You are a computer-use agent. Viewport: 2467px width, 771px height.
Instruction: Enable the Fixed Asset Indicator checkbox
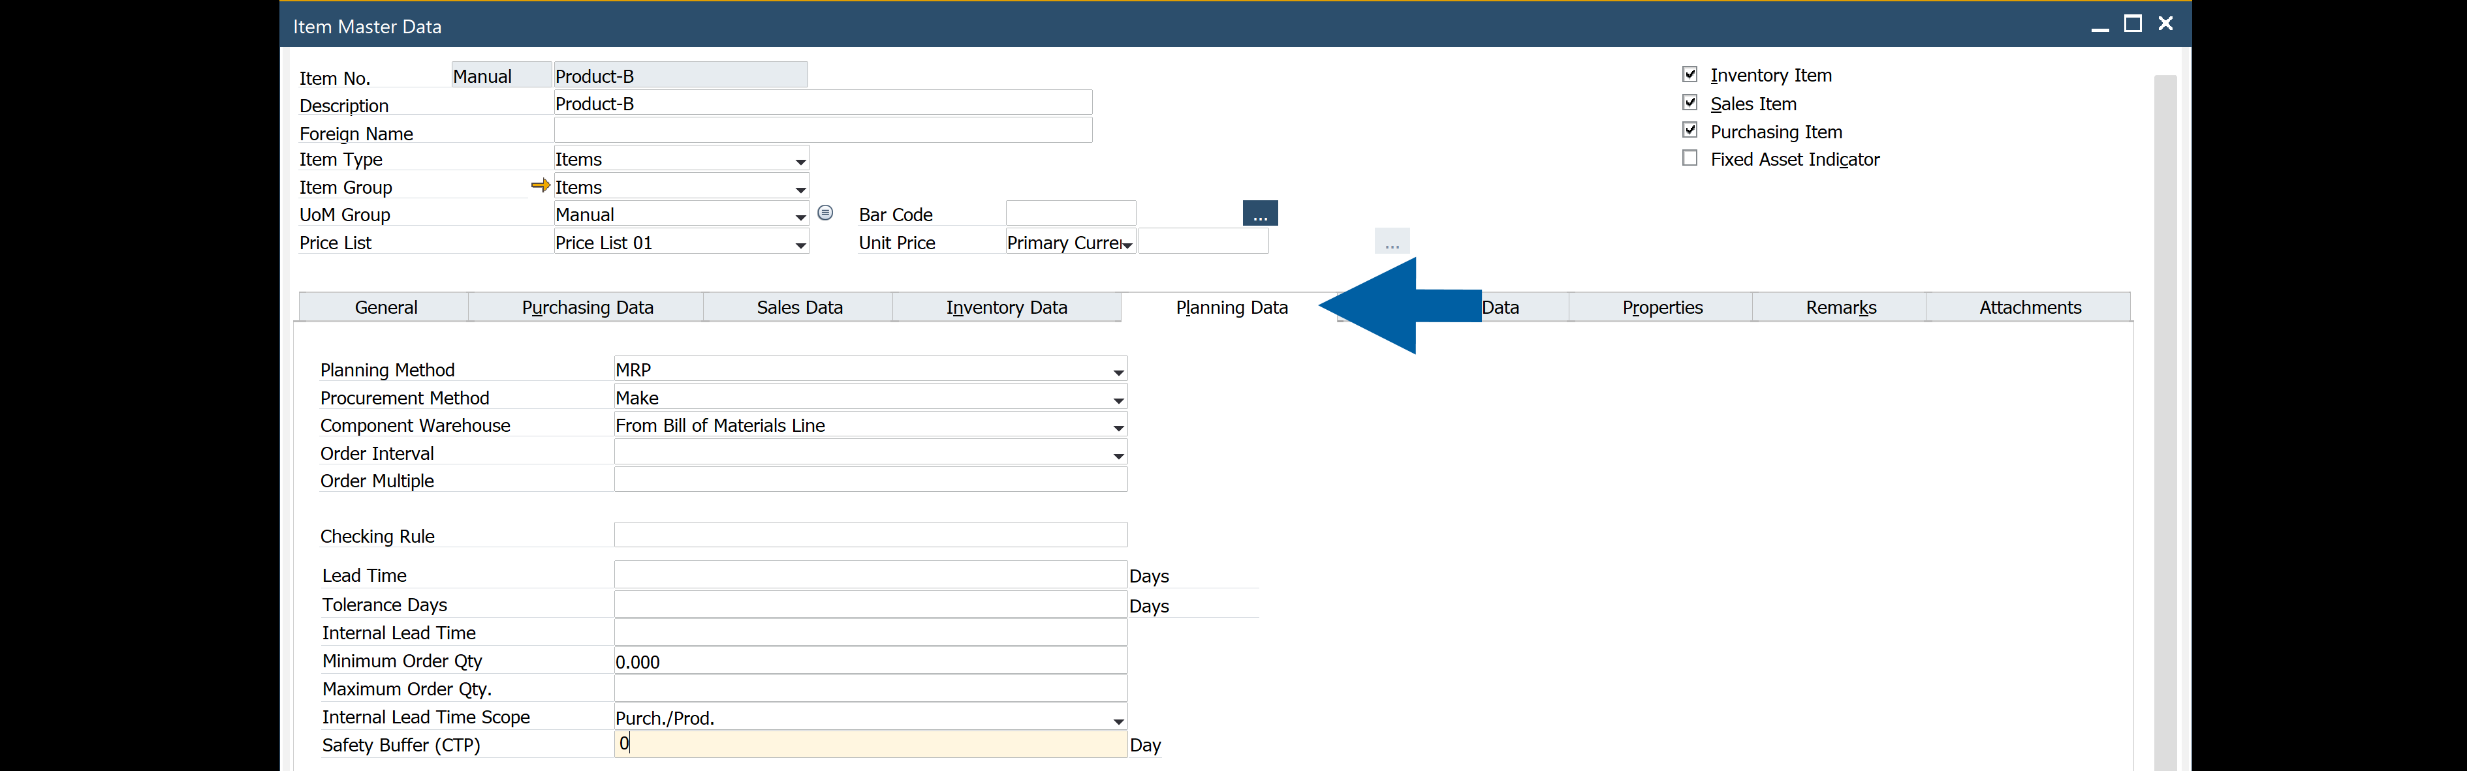(1689, 158)
